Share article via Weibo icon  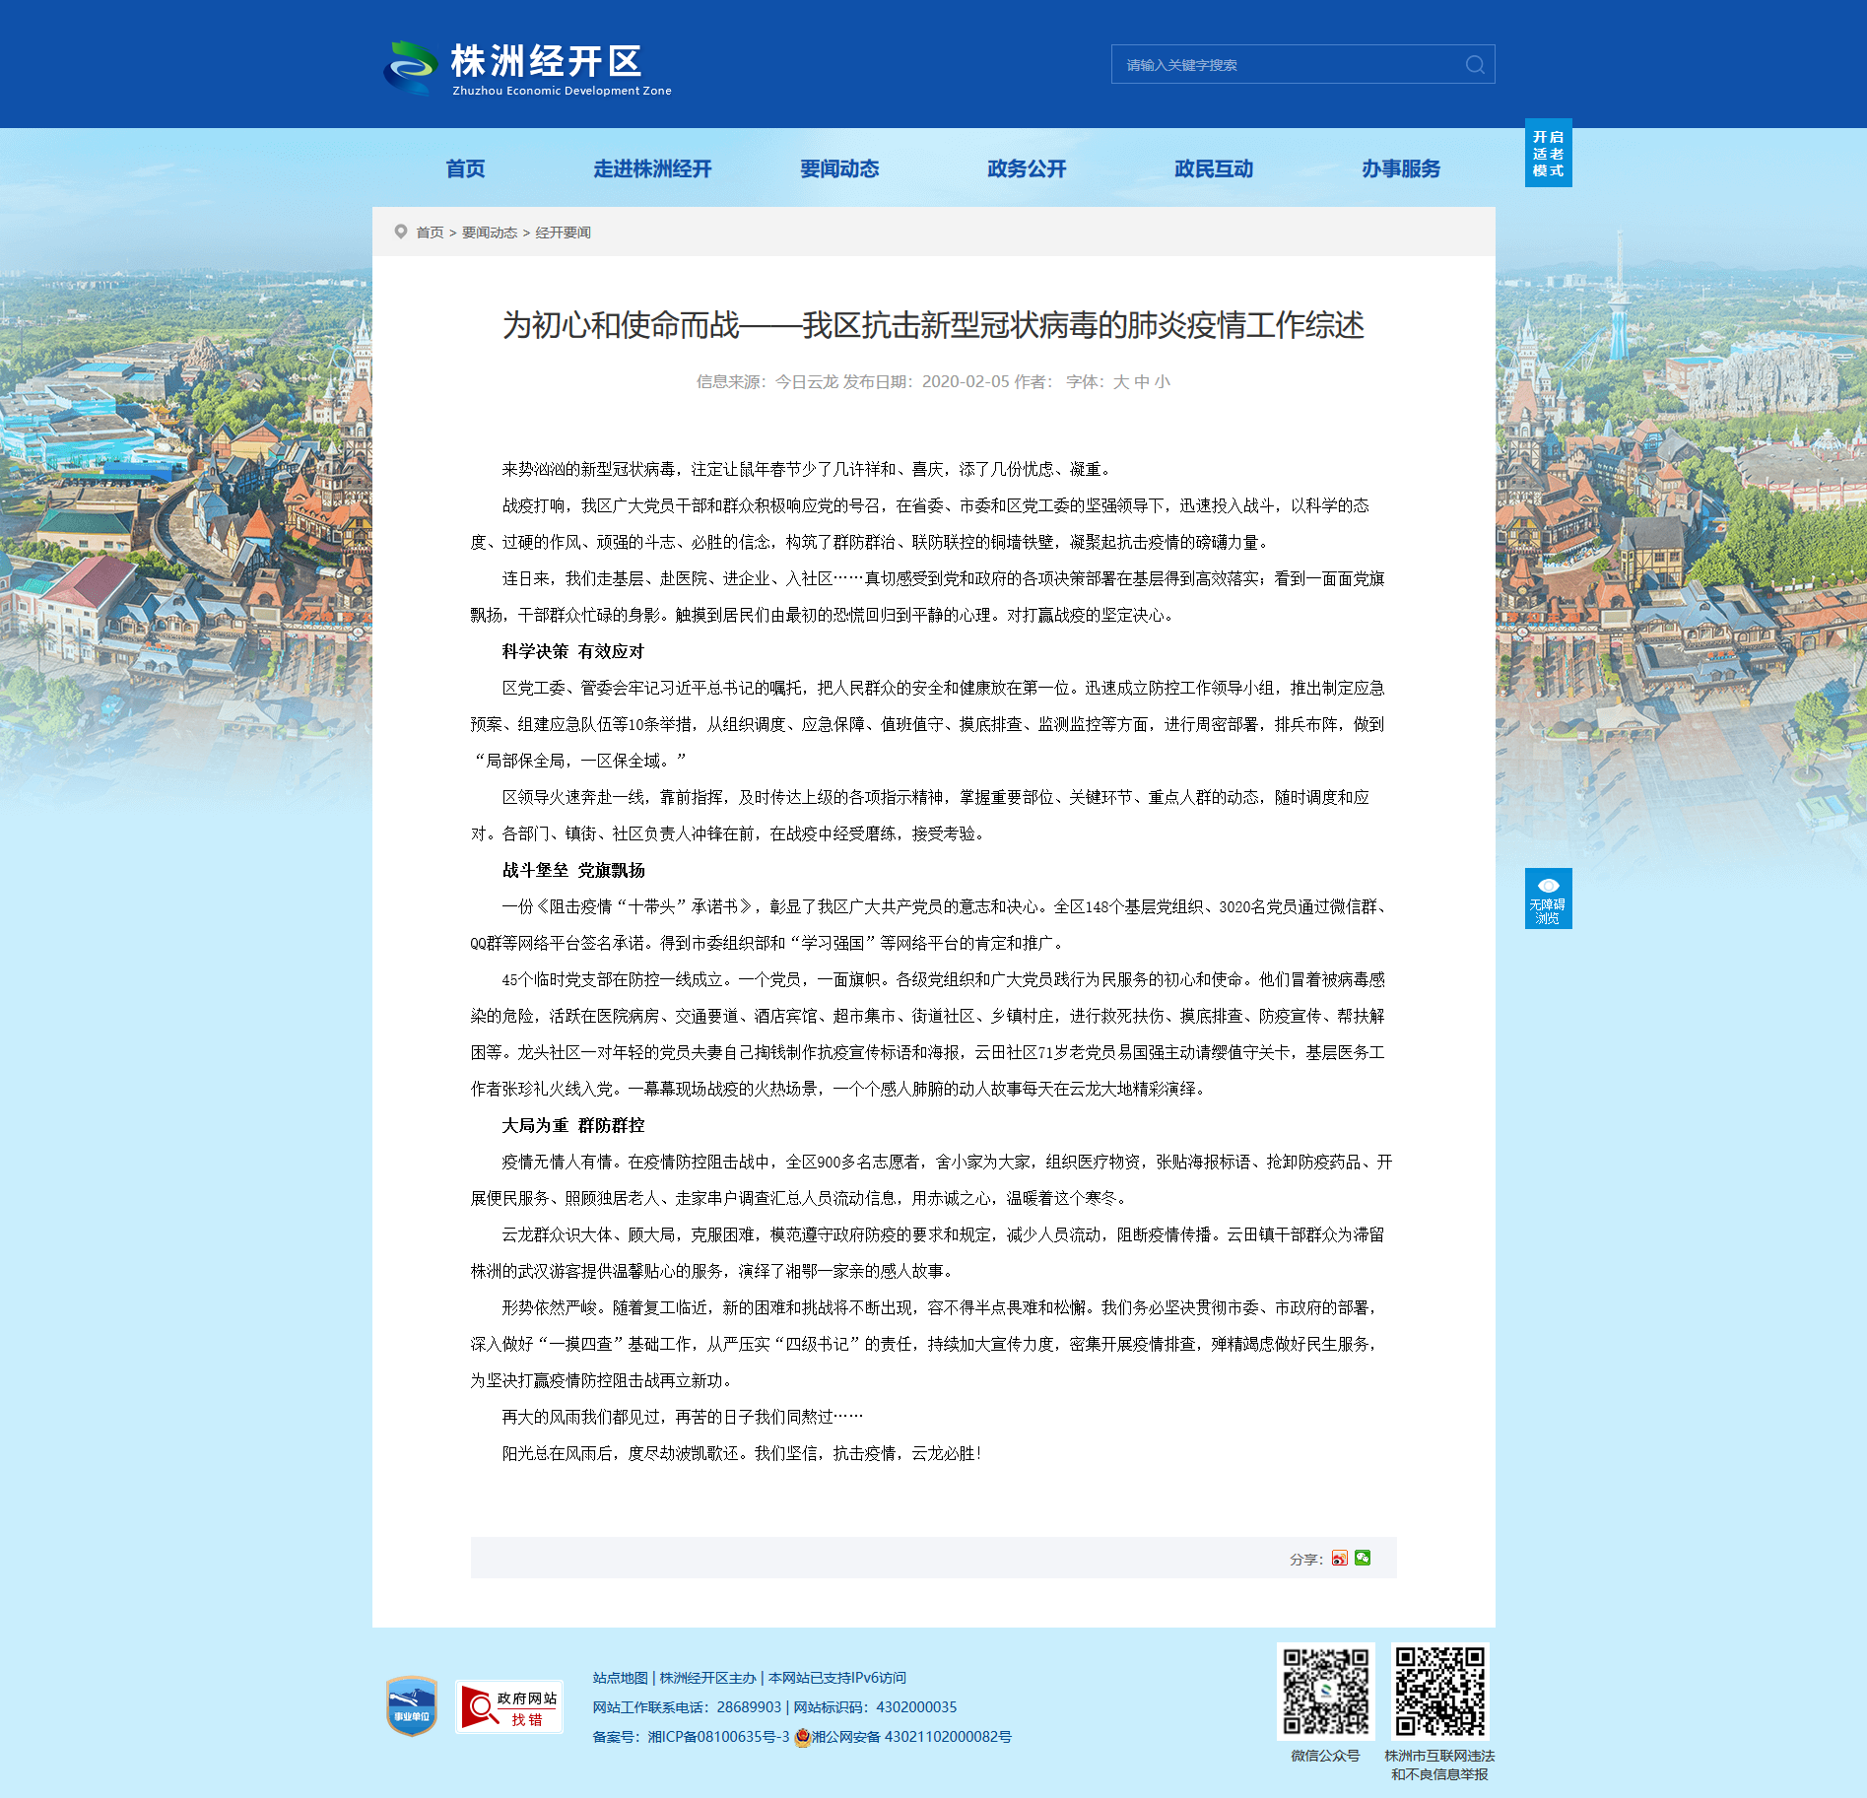(x=1339, y=1558)
